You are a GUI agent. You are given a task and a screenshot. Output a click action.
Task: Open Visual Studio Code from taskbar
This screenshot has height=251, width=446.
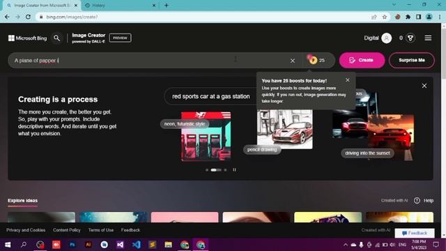[137, 245]
